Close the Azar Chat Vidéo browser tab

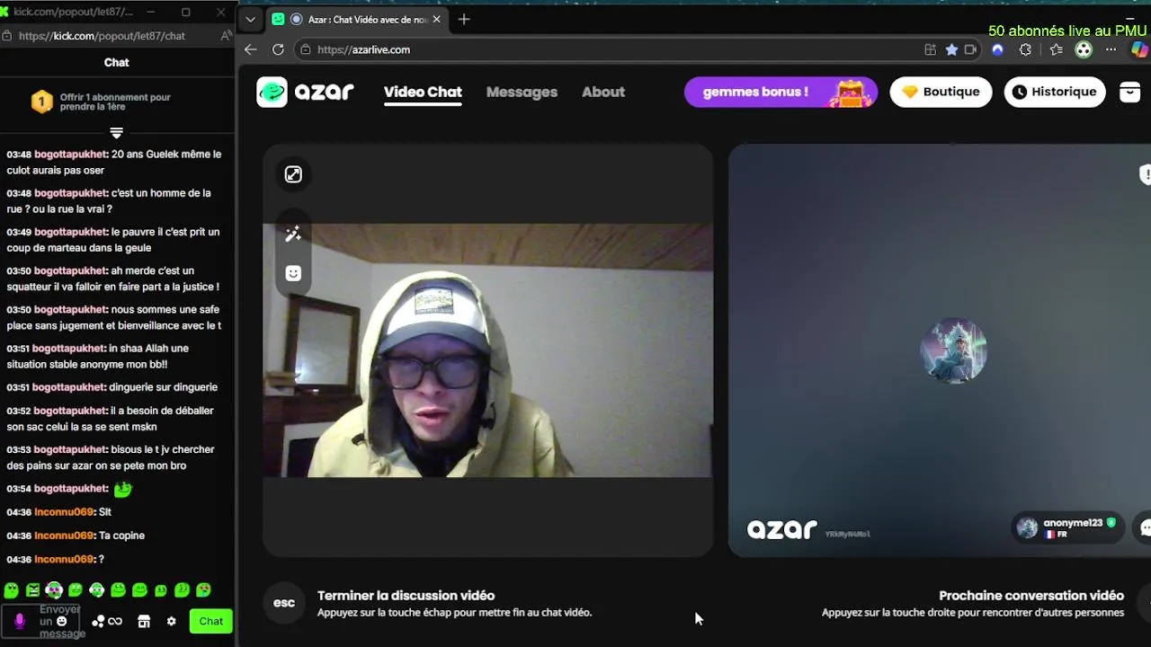tap(437, 19)
